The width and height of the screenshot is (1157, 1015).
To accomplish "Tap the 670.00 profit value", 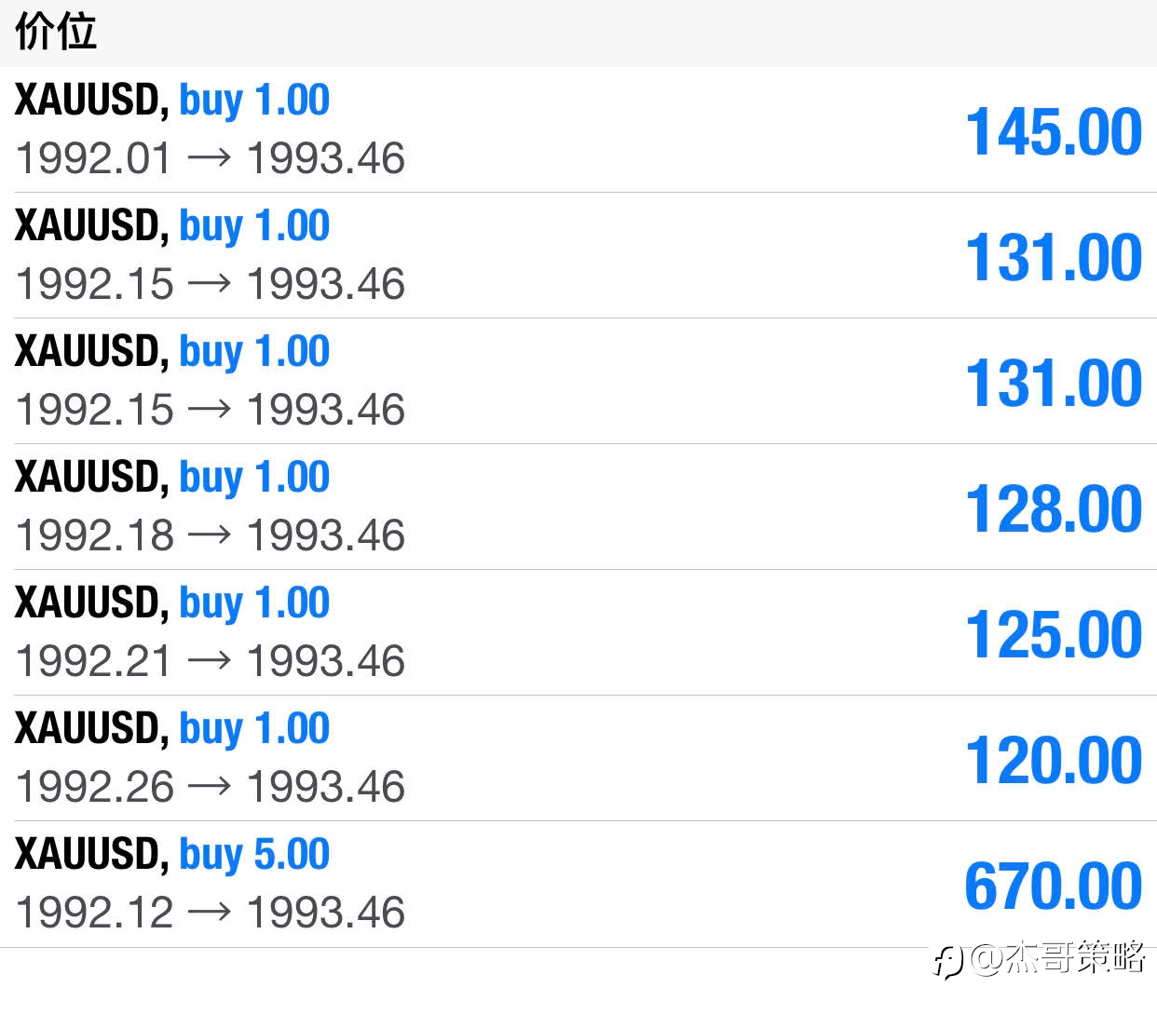I will coord(1054,886).
